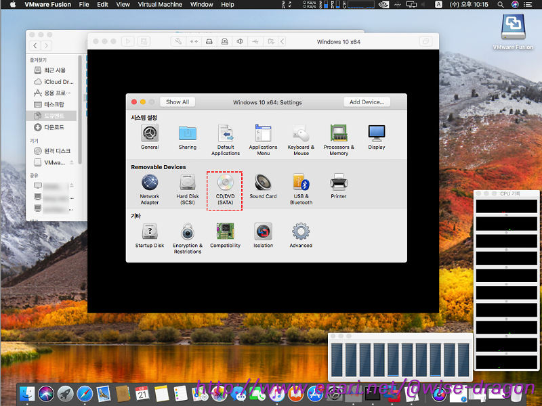Image resolution: width=542 pixels, height=406 pixels.
Task: Open the File menu
Action: [x=84, y=5]
